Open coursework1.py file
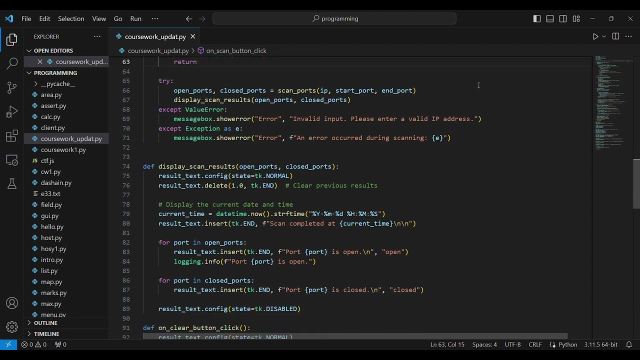 [x=66, y=149]
